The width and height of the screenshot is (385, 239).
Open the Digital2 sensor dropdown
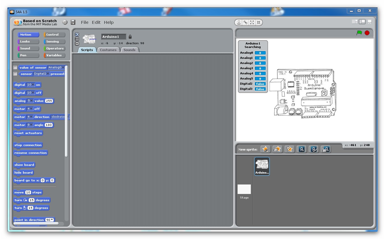click(x=41, y=74)
